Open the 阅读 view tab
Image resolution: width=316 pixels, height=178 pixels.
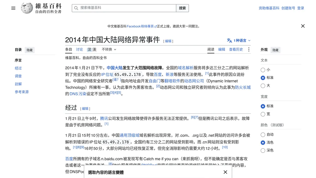(211, 50)
